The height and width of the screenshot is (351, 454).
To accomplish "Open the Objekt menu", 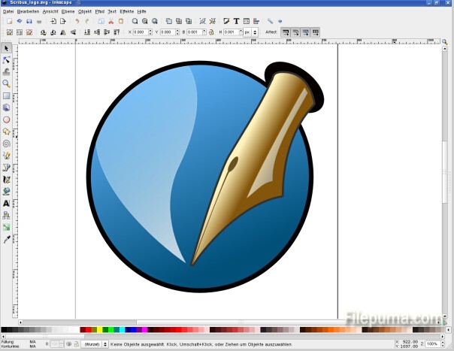I will click(85, 12).
